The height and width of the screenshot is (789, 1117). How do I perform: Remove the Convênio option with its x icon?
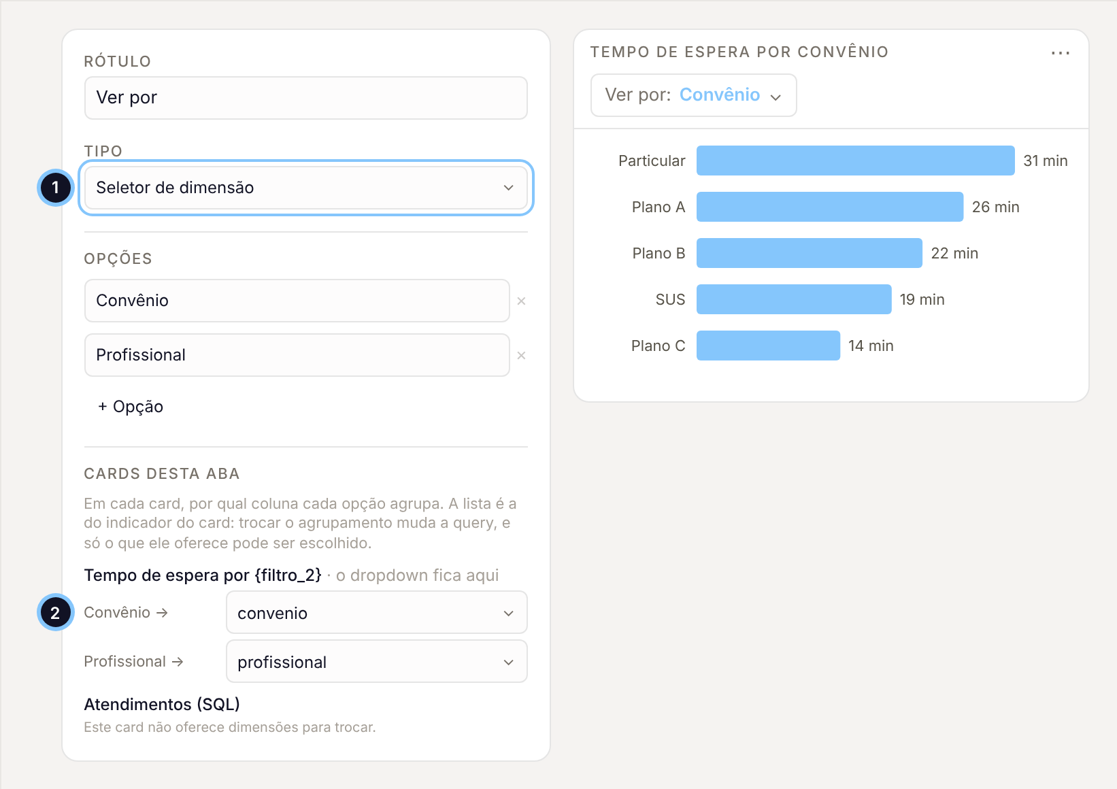[521, 301]
